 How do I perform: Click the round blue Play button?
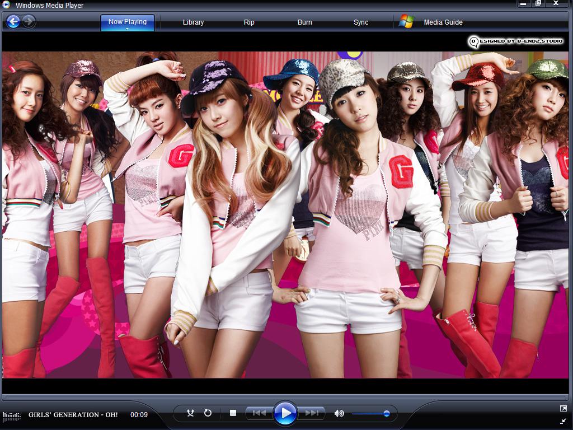point(285,413)
